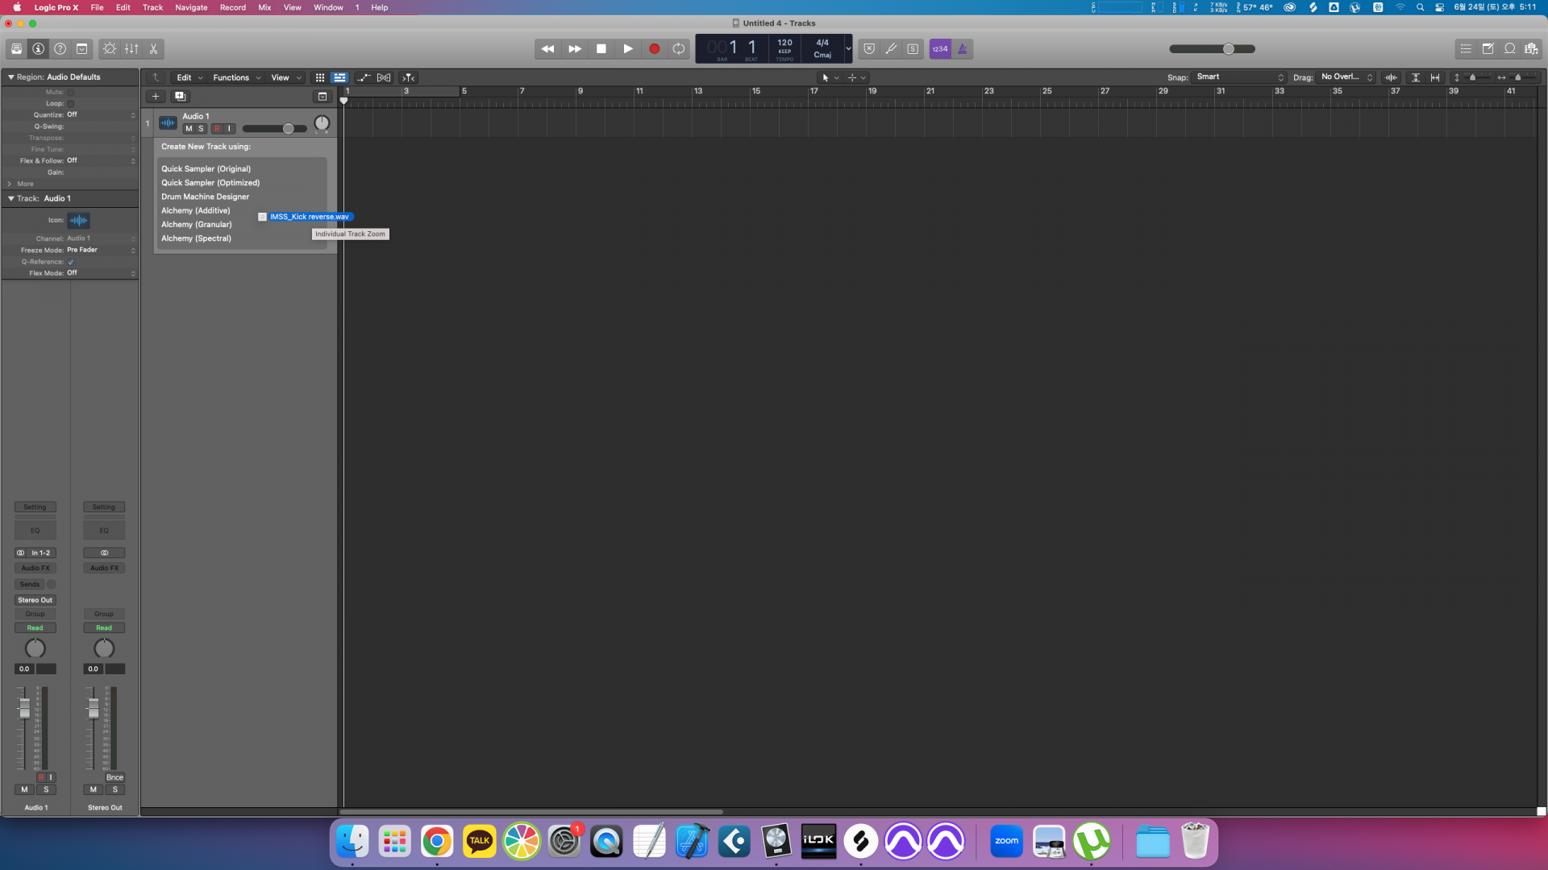Click the Stereo Out output button
Viewport: 1548px width, 870px height.
pyautogui.click(x=35, y=600)
